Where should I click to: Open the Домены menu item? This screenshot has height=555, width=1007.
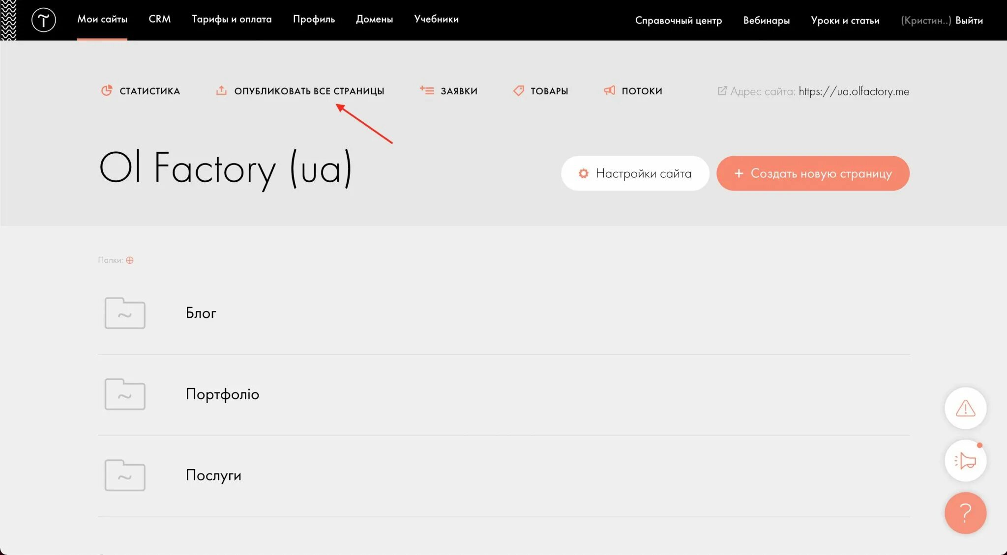tap(374, 19)
